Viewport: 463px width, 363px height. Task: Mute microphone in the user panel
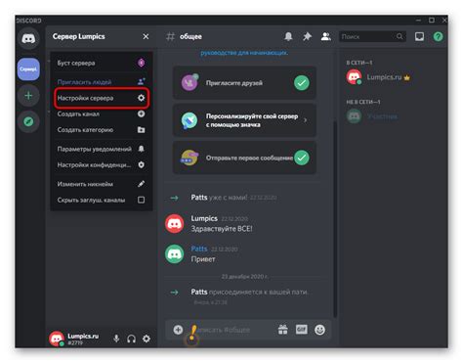point(116,339)
